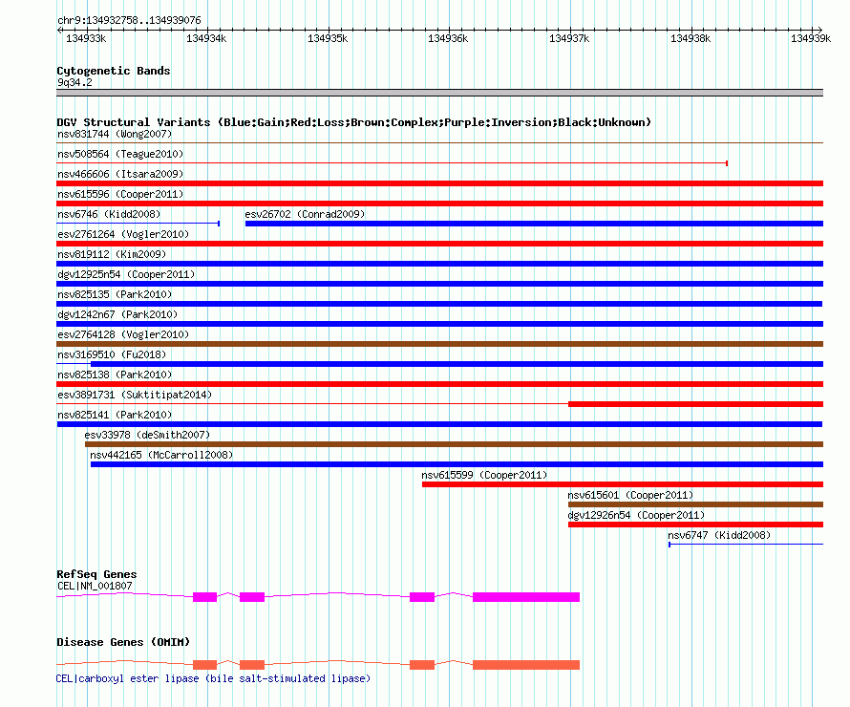Click the thin red line of nsv508564
The image size is (850, 707).
point(392,162)
